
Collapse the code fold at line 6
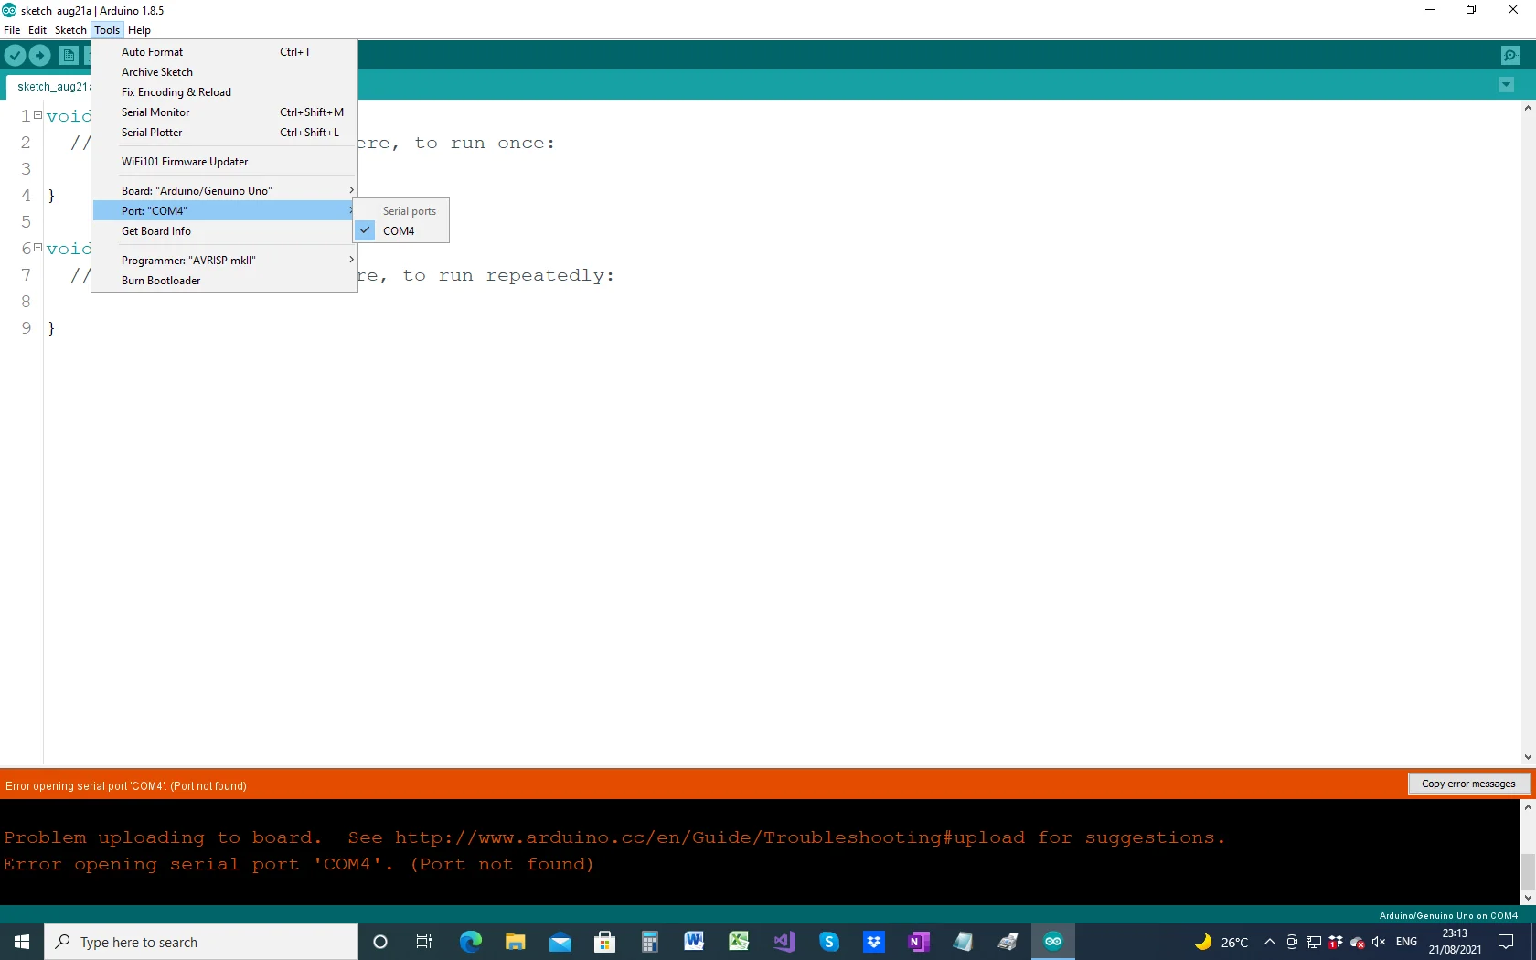(37, 248)
